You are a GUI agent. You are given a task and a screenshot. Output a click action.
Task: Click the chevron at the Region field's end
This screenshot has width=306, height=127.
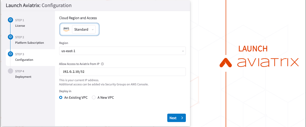pyautogui.click(x=183, y=51)
